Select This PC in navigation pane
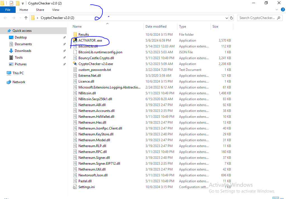The width and height of the screenshot is (286, 199). [18, 73]
